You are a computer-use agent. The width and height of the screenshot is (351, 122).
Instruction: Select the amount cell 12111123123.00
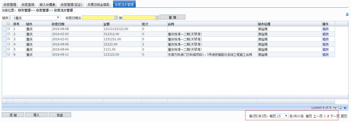[122, 29]
